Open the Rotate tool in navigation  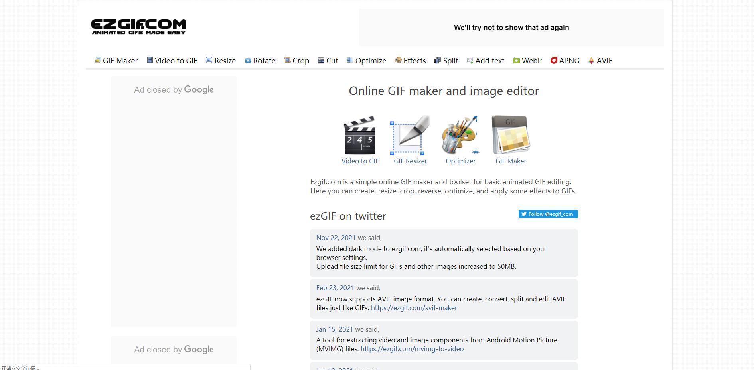point(260,61)
